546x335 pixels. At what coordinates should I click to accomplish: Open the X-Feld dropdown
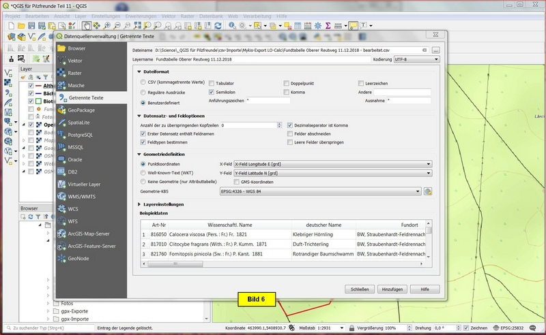(x=332, y=164)
